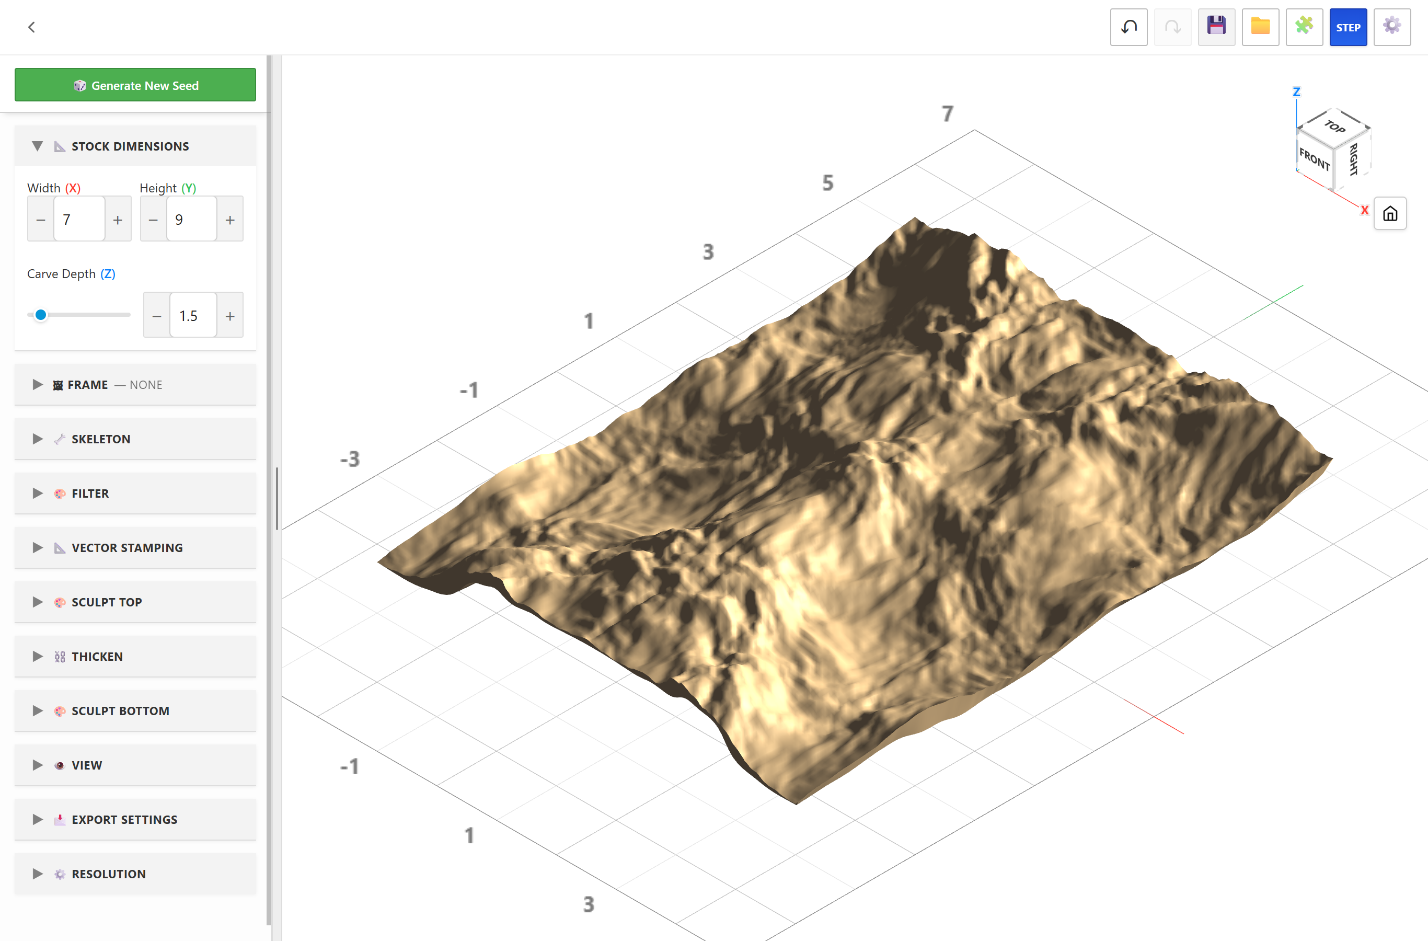This screenshot has height=941, width=1428.
Task: Expand the Vector Stamping section
Action: pyautogui.click(x=135, y=547)
